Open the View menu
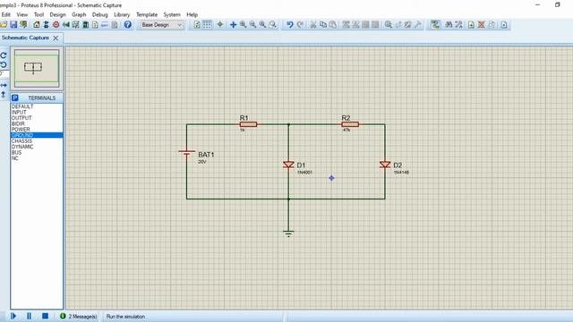Screen dimensions: 573x322 (x=21, y=14)
